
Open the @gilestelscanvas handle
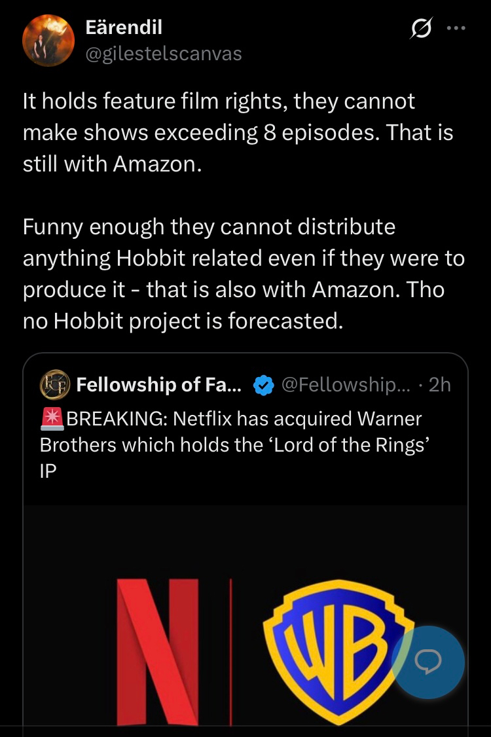pyautogui.click(x=164, y=54)
